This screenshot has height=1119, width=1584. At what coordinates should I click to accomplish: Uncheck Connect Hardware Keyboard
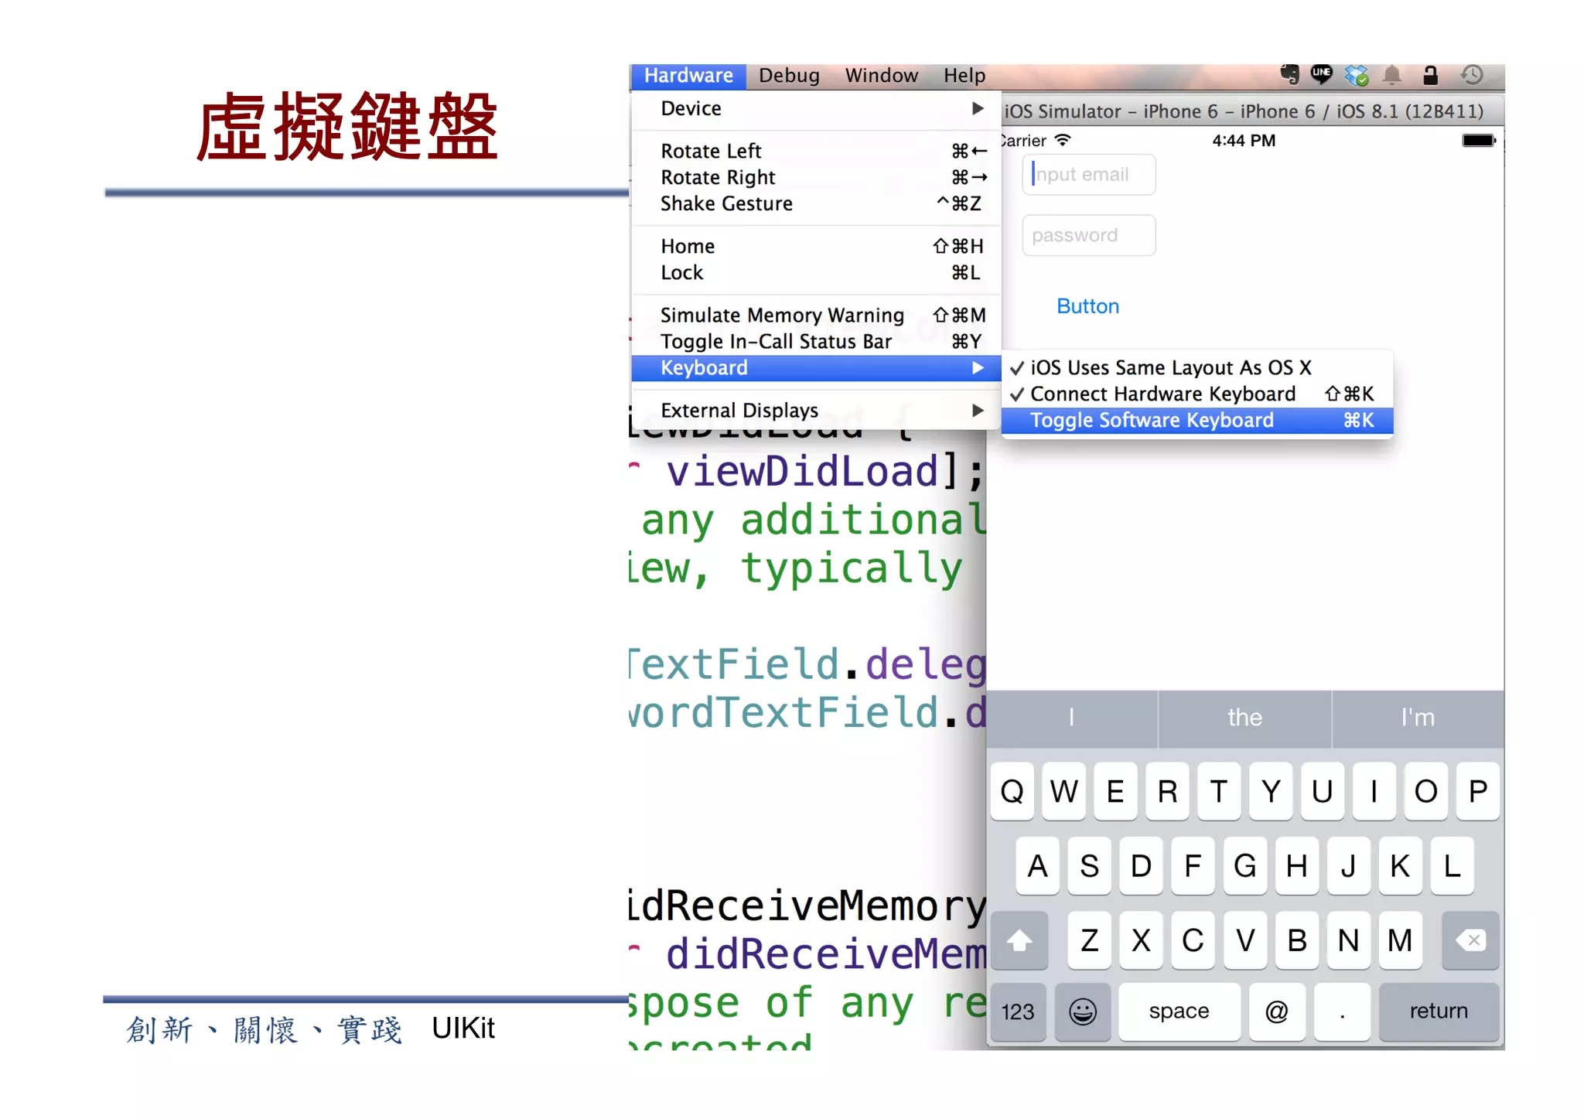1197,394
